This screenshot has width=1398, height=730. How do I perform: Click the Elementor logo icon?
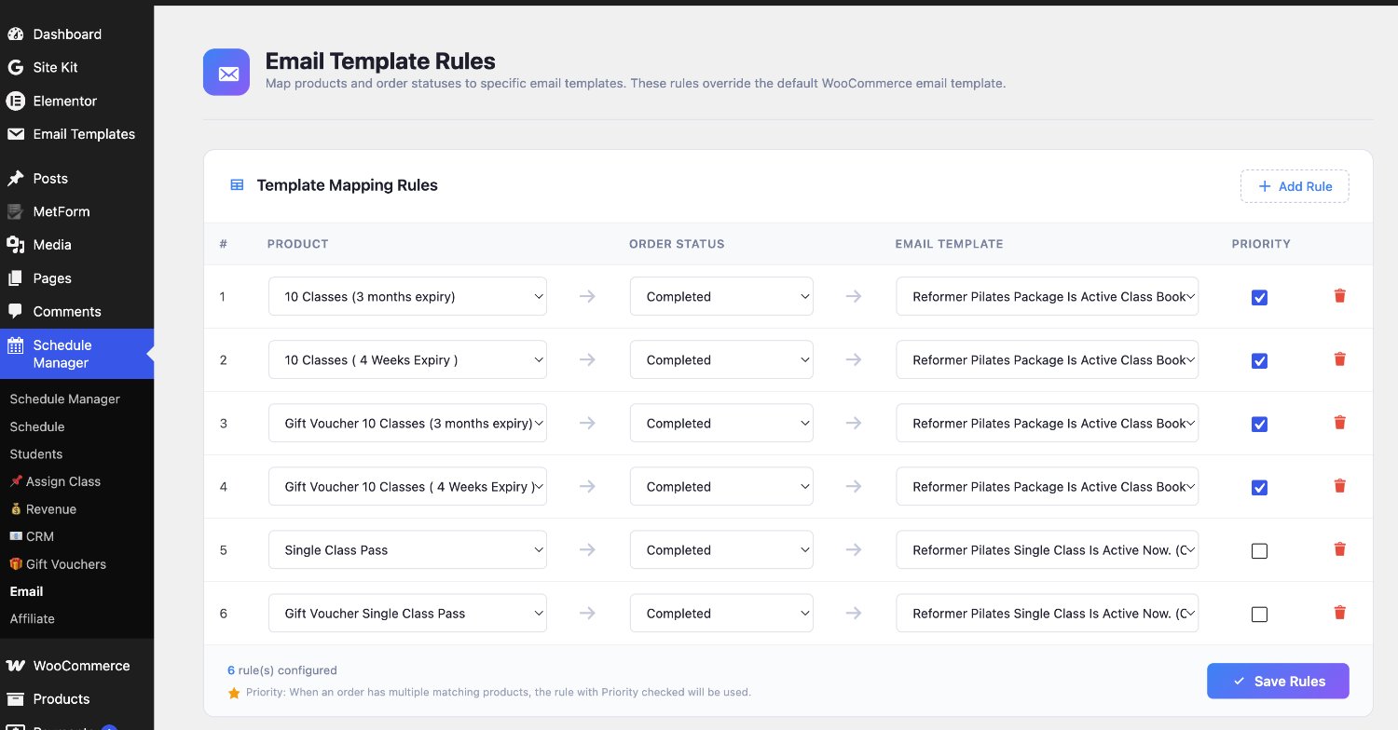(15, 101)
